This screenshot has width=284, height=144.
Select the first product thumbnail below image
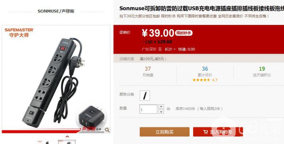tap(45, 142)
